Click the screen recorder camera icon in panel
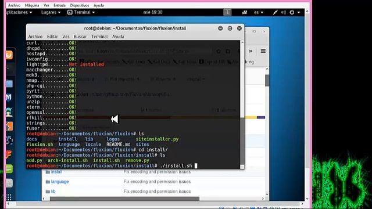 pos(244,12)
